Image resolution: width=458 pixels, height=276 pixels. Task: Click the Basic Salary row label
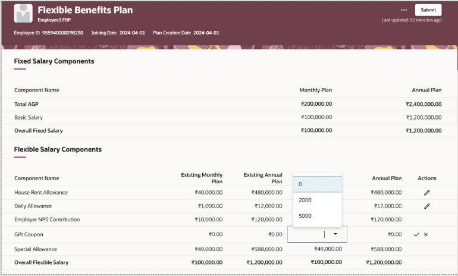(29, 117)
